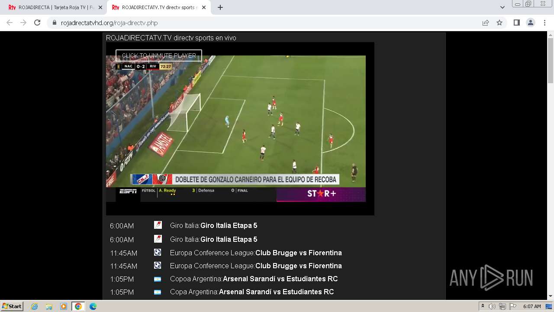
Task: Reload the page with refresh icon
Action: [x=37, y=23]
